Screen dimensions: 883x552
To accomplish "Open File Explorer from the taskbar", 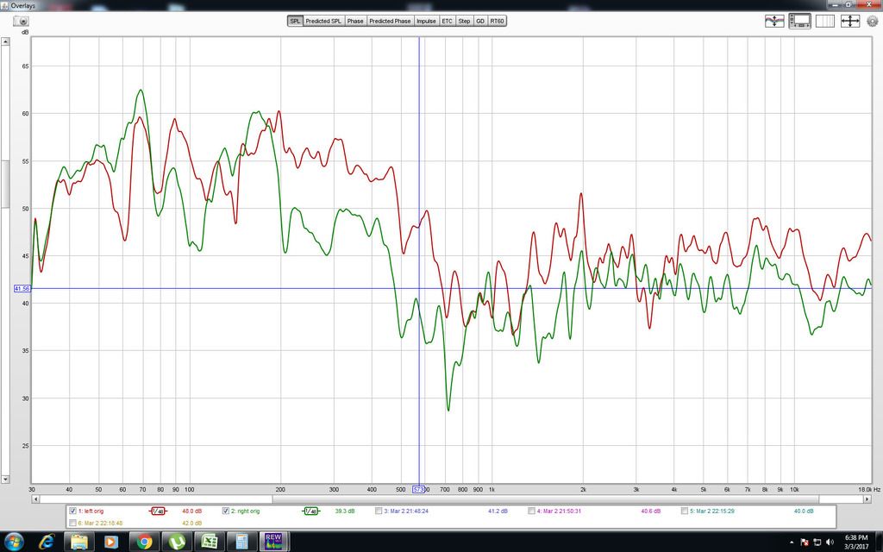I will point(78,542).
